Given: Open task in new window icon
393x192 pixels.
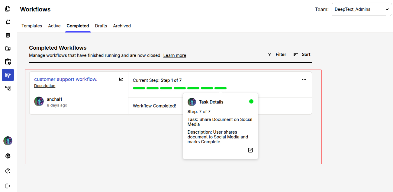Looking at the screenshot, I should tap(250, 150).
